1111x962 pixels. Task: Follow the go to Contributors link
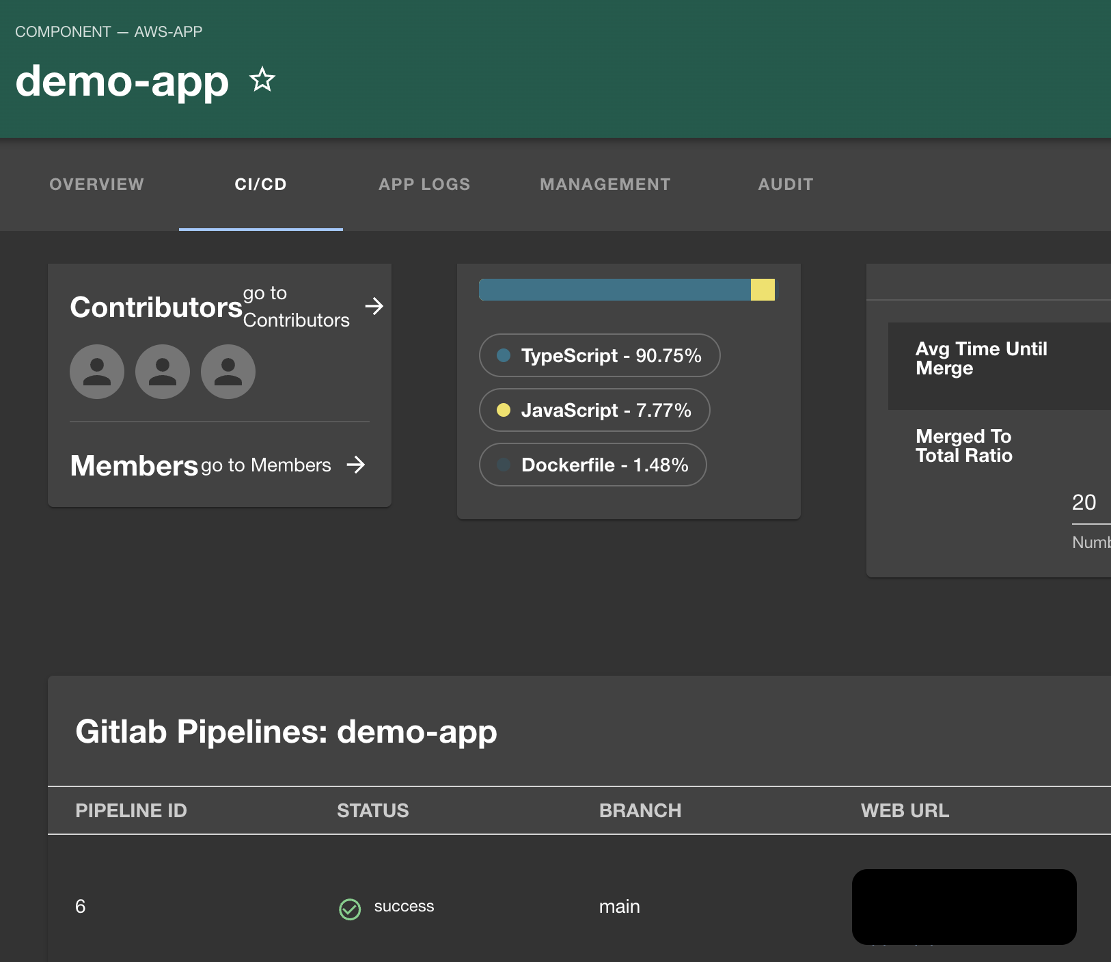[x=296, y=306]
